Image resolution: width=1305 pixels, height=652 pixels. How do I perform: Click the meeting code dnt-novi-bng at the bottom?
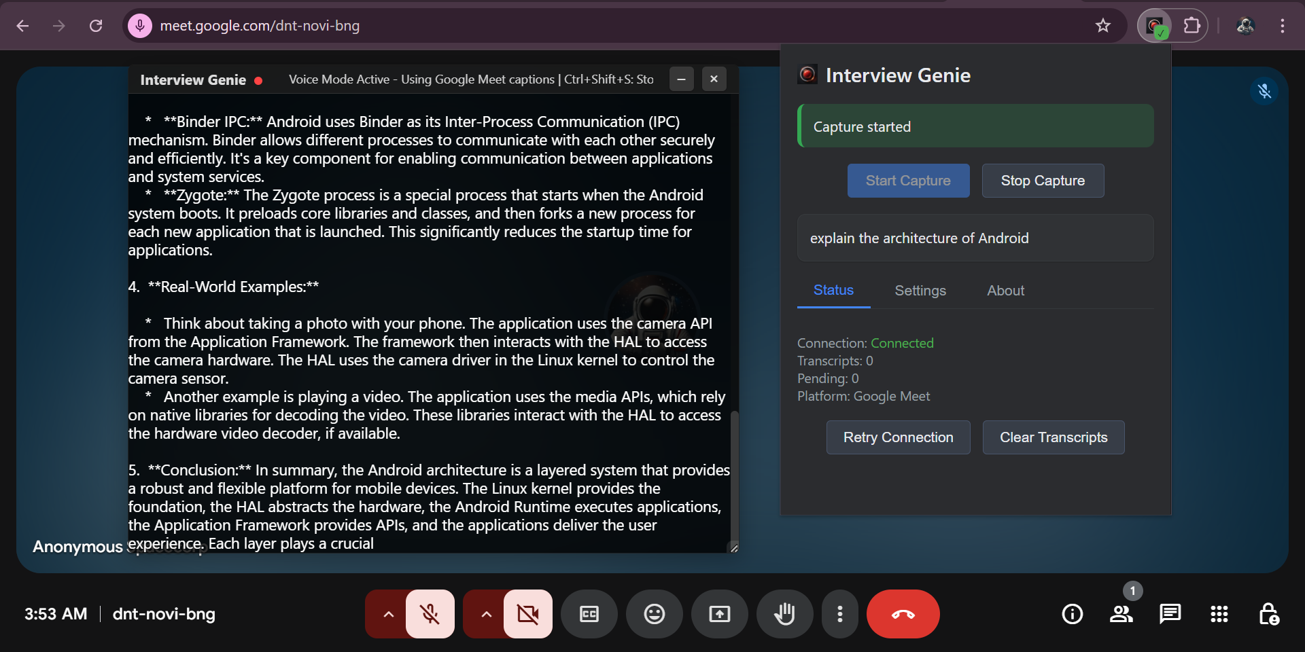pyautogui.click(x=164, y=614)
